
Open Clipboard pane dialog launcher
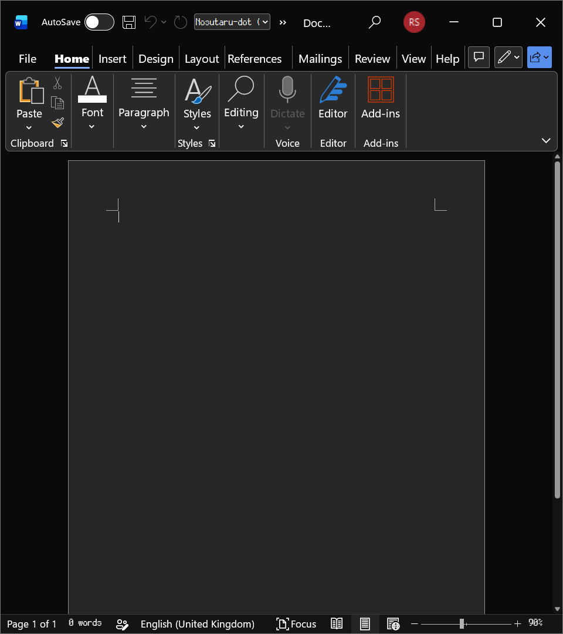tap(64, 143)
